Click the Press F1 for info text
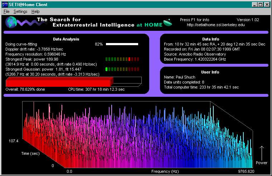Image resolution: width=272 pixels, height=176 pixels. [194, 20]
